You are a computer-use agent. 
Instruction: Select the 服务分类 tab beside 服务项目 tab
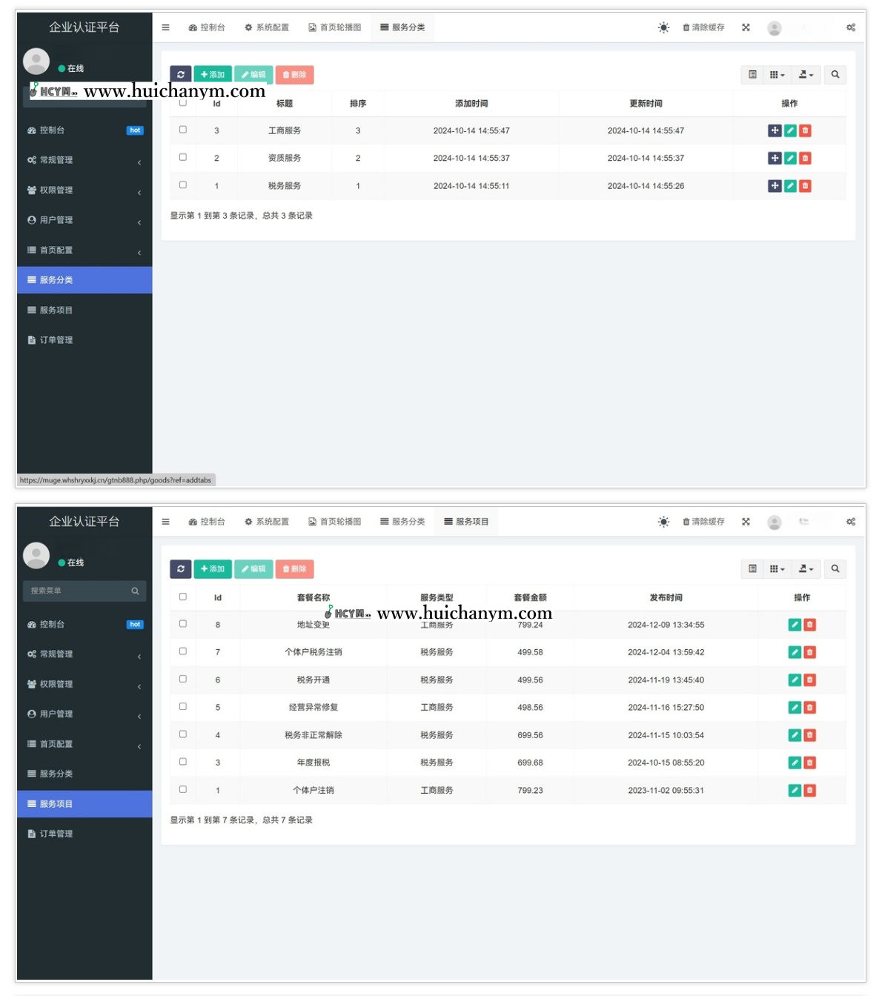click(x=402, y=522)
